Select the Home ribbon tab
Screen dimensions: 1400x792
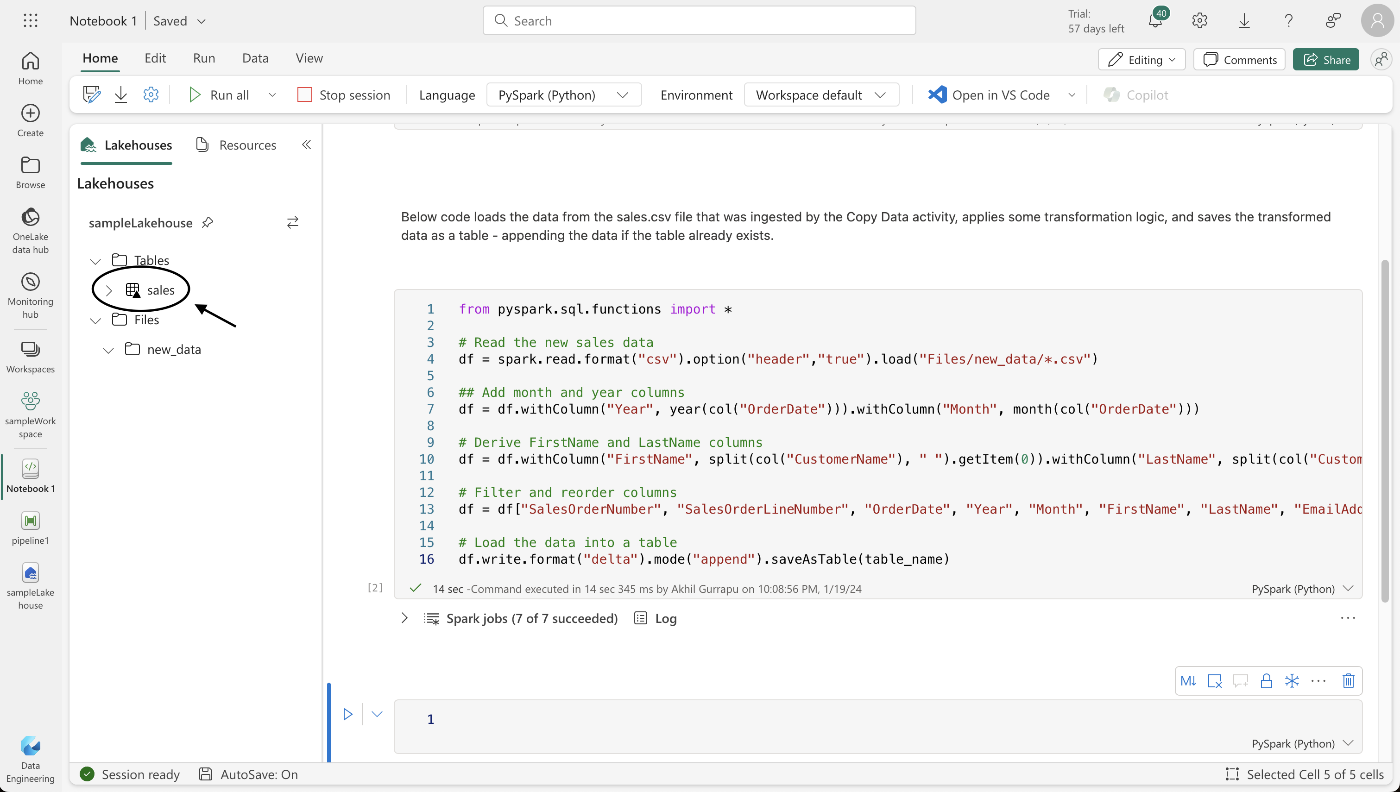point(100,58)
